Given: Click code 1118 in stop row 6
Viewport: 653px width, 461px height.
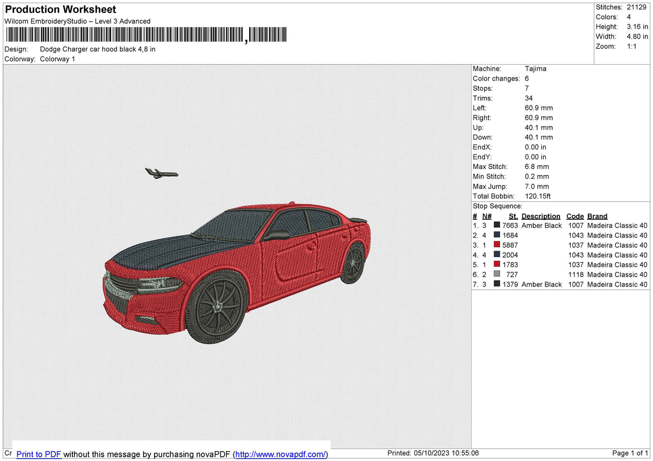Looking at the screenshot, I should pyautogui.click(x=576, y=275).
